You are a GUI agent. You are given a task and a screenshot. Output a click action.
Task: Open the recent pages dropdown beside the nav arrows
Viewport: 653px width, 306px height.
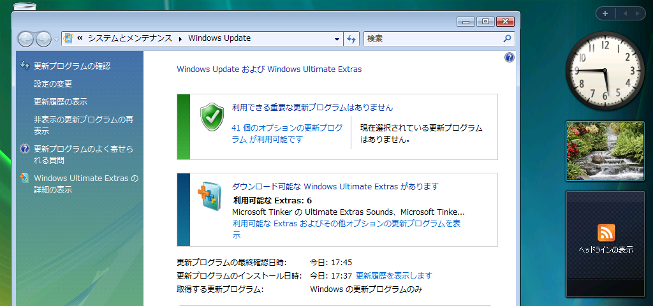(x=56, y=39)
